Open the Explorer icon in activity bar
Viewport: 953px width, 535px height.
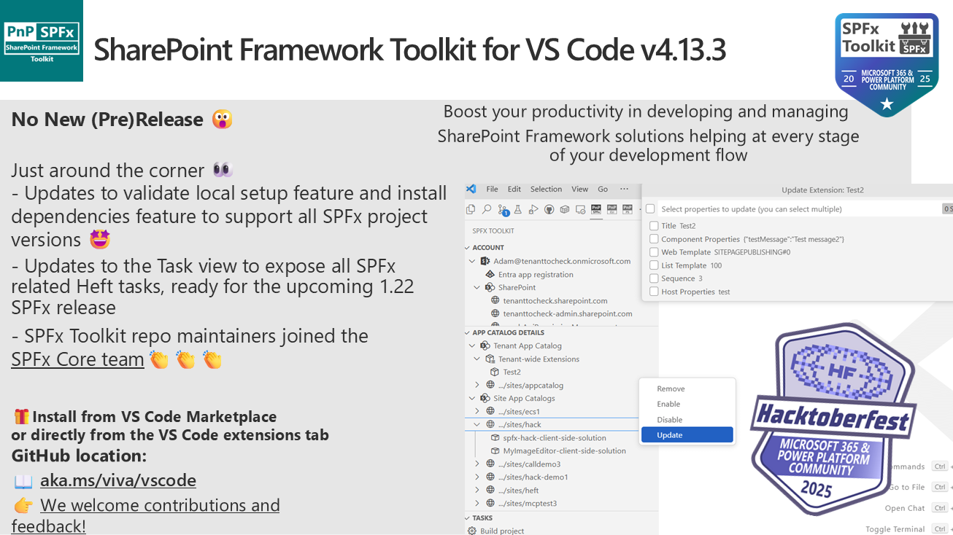point(471,209)
